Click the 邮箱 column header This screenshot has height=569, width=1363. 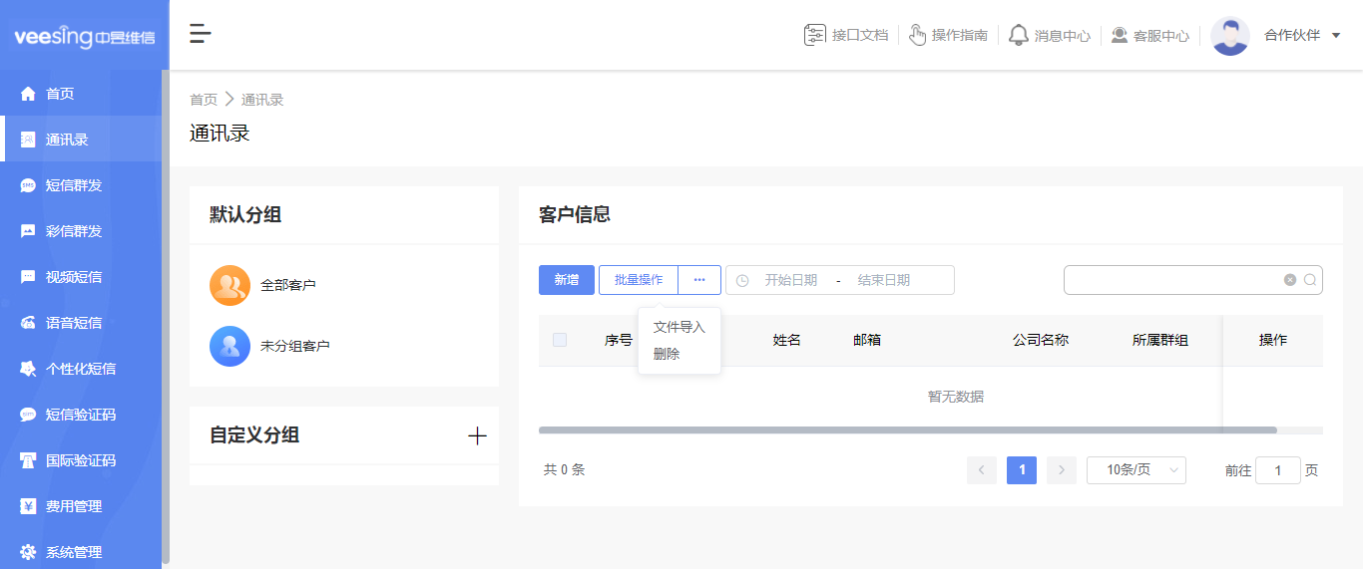pos(867,340)
